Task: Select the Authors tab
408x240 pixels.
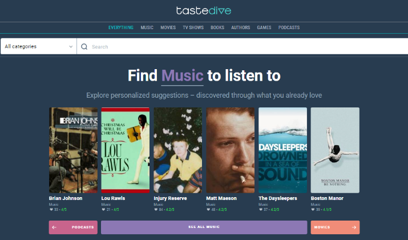Action: tap(241, 27)
